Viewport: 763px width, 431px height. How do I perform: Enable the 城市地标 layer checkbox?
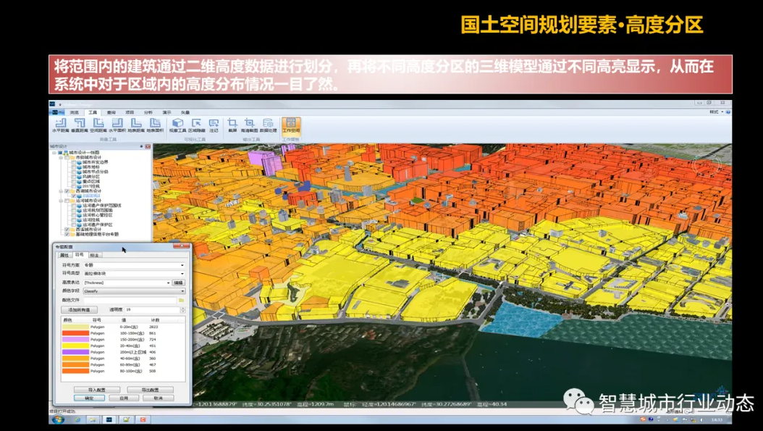(x=74, y=167)
